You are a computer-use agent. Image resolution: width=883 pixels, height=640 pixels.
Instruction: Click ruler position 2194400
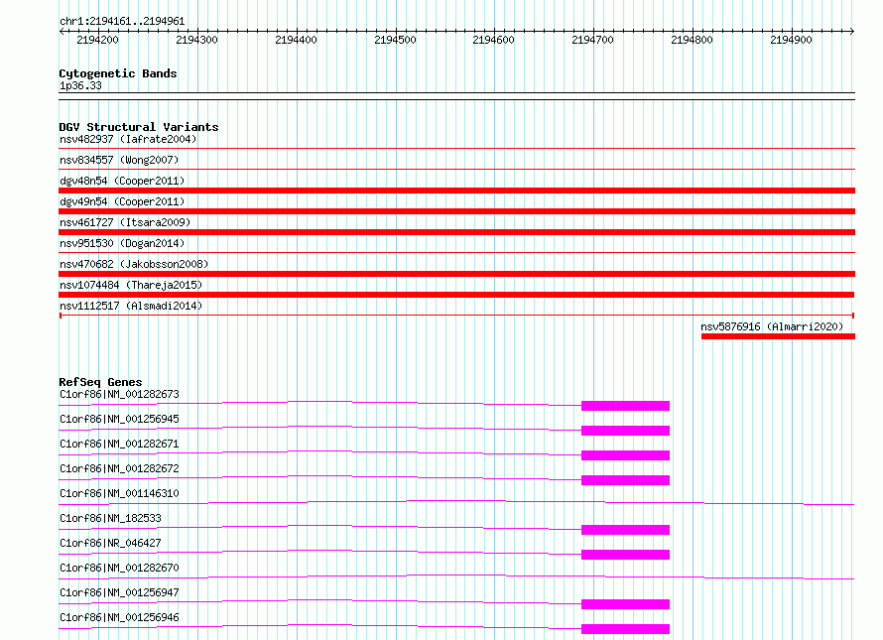click(296, 40)
